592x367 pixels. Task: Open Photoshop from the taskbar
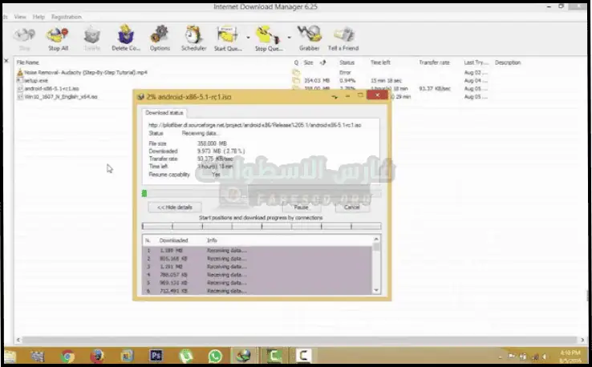156,356
